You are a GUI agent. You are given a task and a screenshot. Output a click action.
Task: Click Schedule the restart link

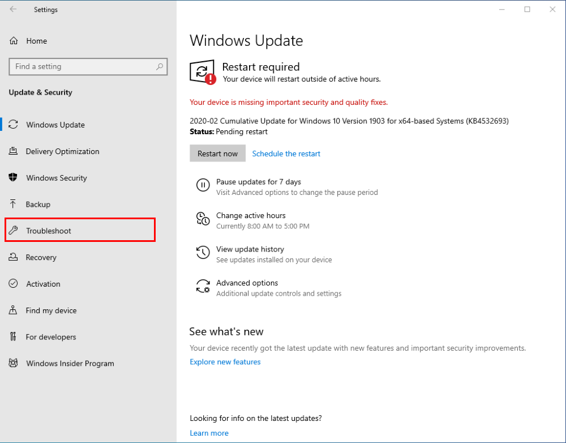pos(286,154)
